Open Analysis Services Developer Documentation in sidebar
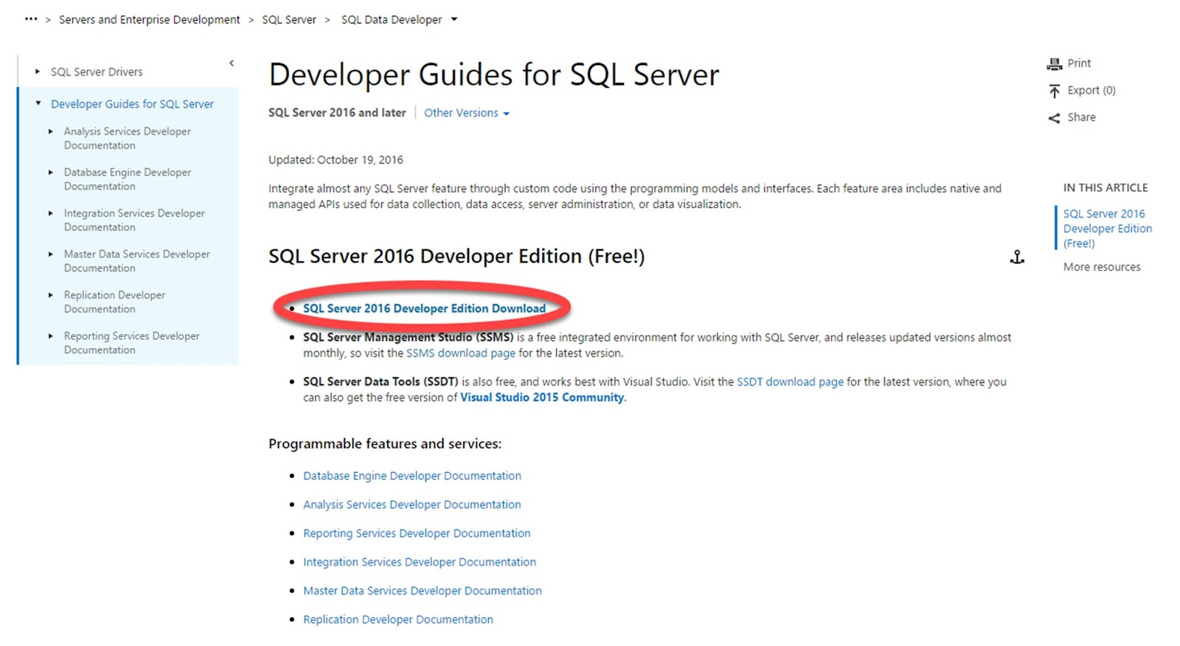The image size is (1180, 646). (127, 138)
